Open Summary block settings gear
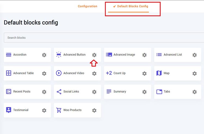The height and width of the screenshot is (134, 204). pyautogui.click(x=144, y=92)
